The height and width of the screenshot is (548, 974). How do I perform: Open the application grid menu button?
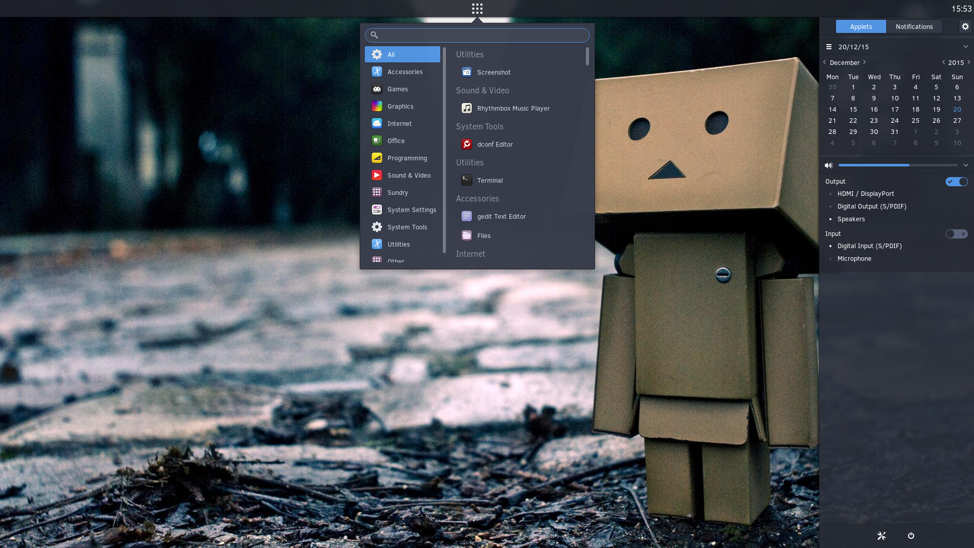point(477,9)
